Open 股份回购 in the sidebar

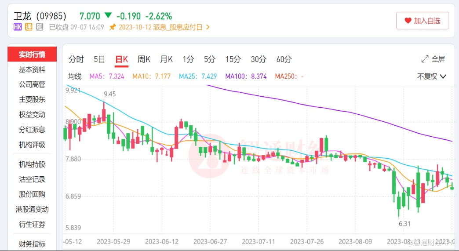click(32, 194)
